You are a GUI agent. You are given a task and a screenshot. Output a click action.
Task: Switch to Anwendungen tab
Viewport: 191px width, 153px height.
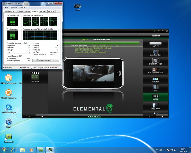coord(10,11)
